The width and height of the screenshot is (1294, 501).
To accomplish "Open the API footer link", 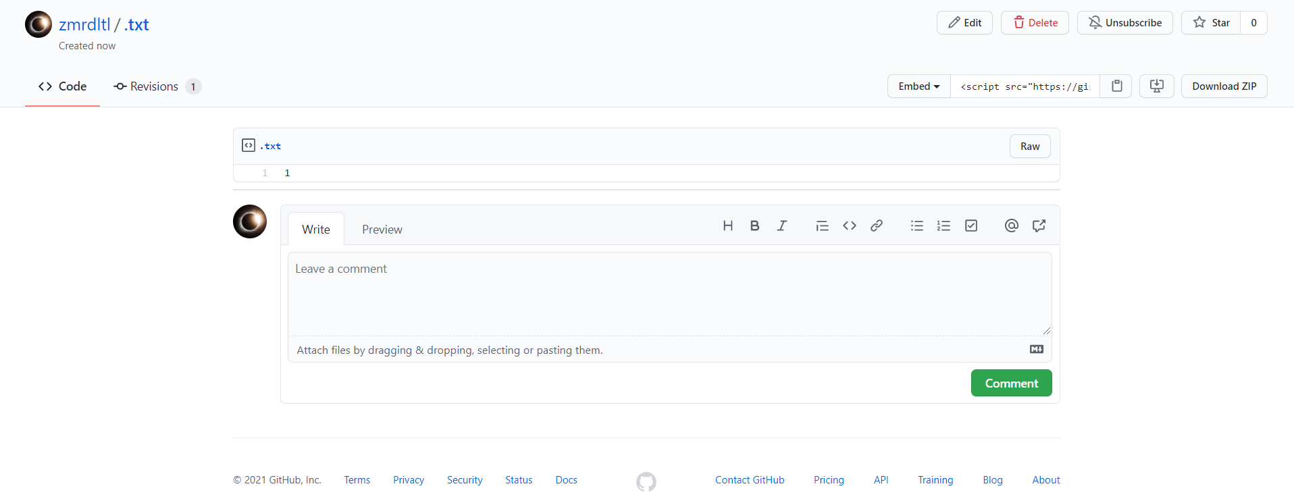I will 881,480.
